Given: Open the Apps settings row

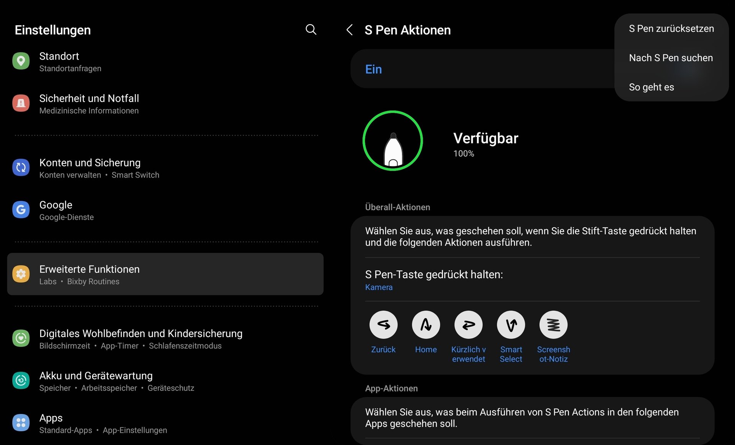Looking at the screenshot, I should (165, 423).
